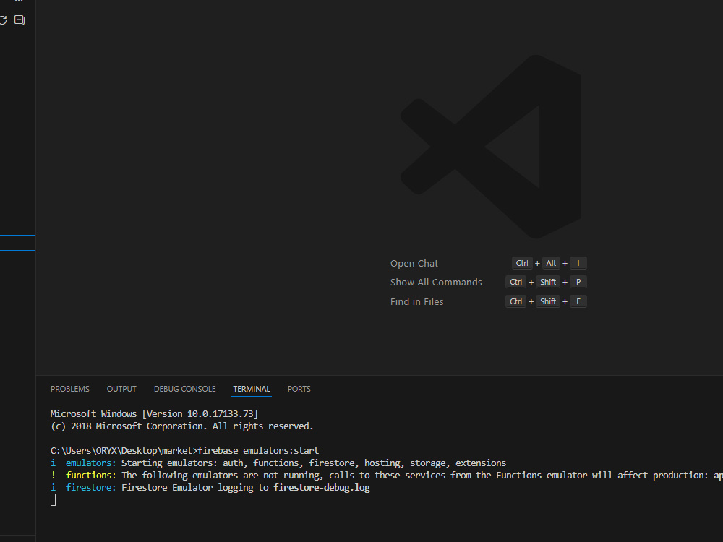Screen dimensions: 723x542
Task: Select the TERMINAL tab
Action: point(252,389)
